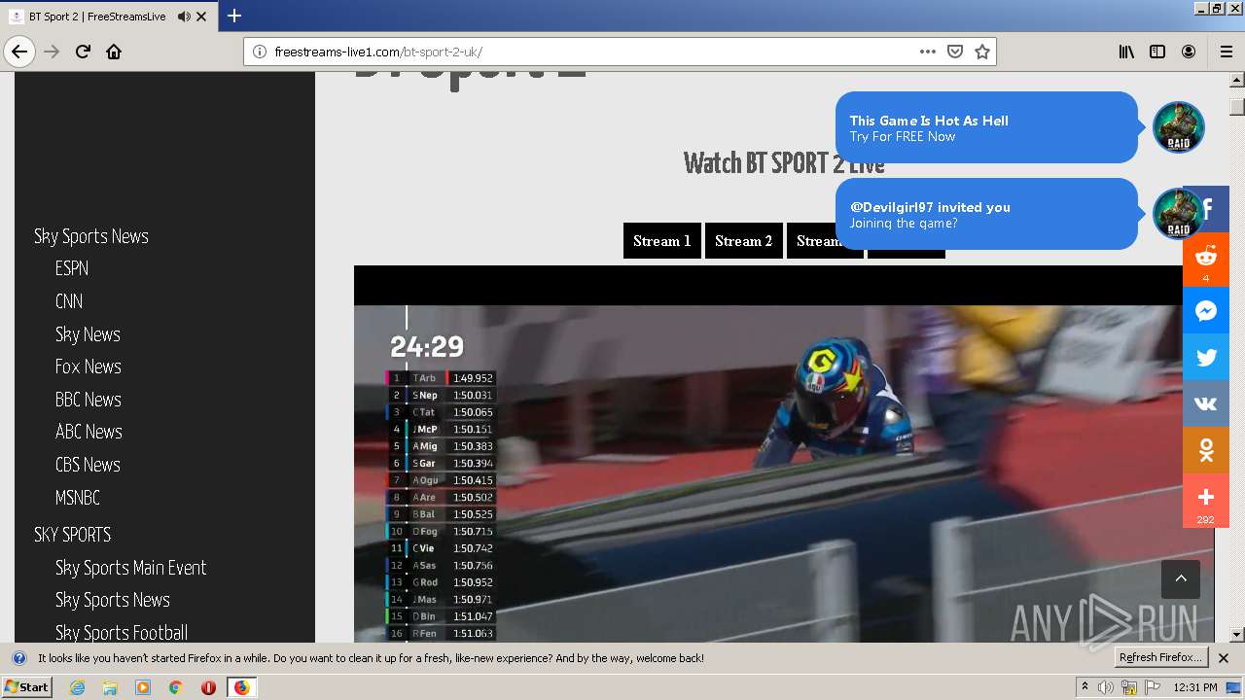Toggle the sidebar view icon
The height and width of the screenshot is (700, 1245).
(x=1157, y=52)
